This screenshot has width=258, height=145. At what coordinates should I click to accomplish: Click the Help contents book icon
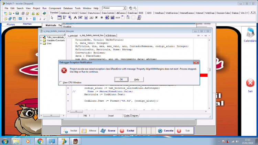coord(44,13)
